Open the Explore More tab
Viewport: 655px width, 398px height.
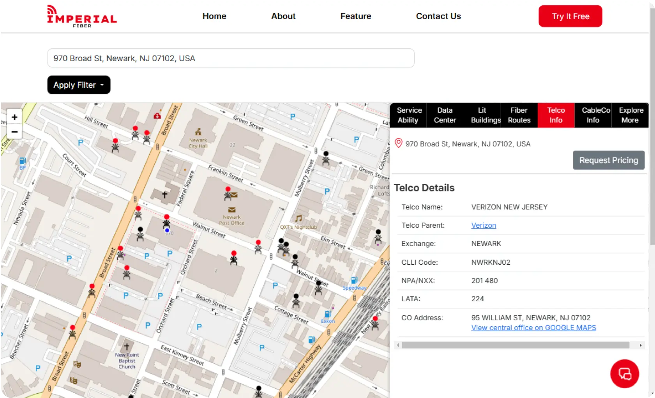coord(630,115)
